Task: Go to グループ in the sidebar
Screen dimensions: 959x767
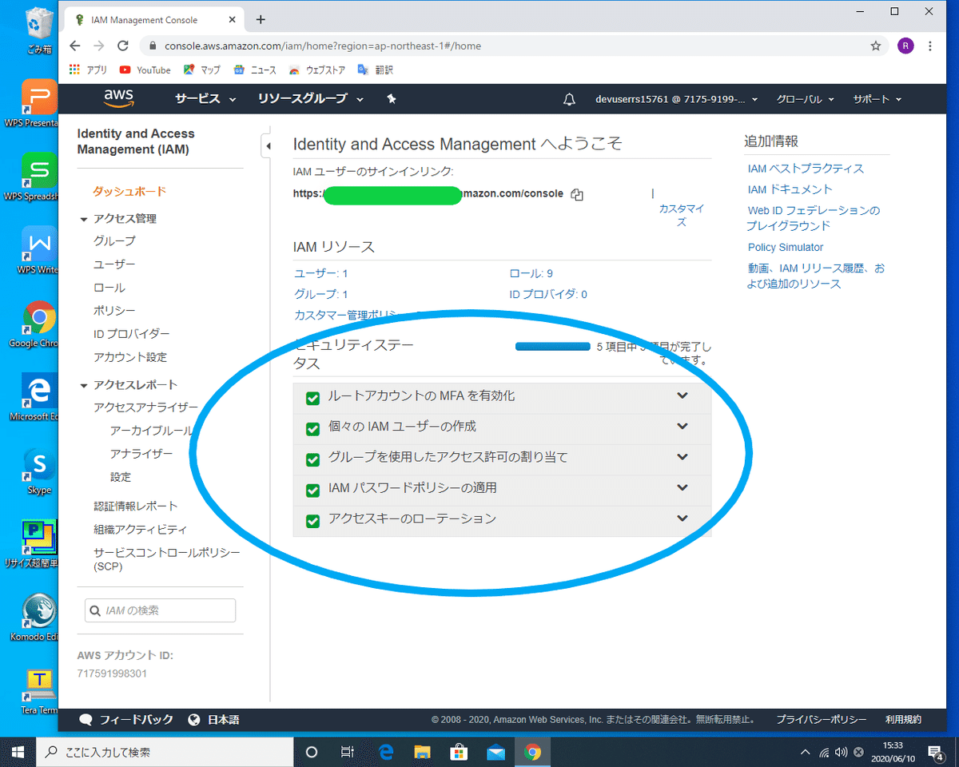Action: [x=114, y=241]
